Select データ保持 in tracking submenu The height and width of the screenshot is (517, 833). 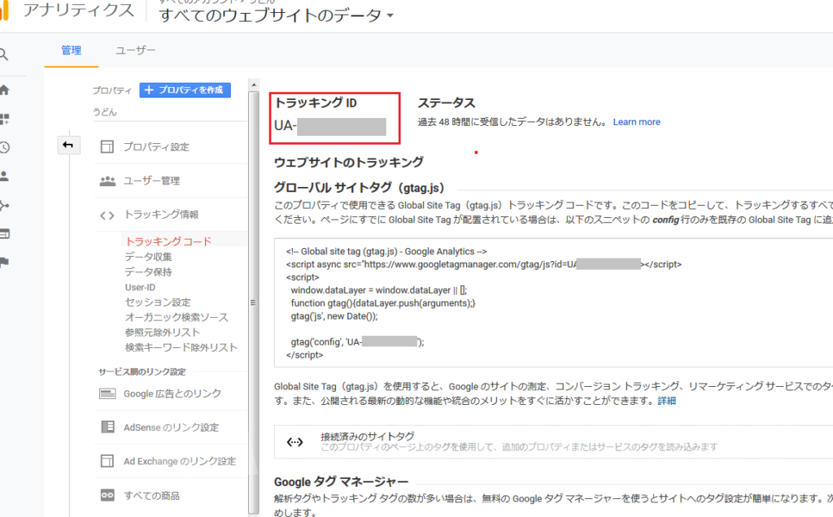coord(148,272)
